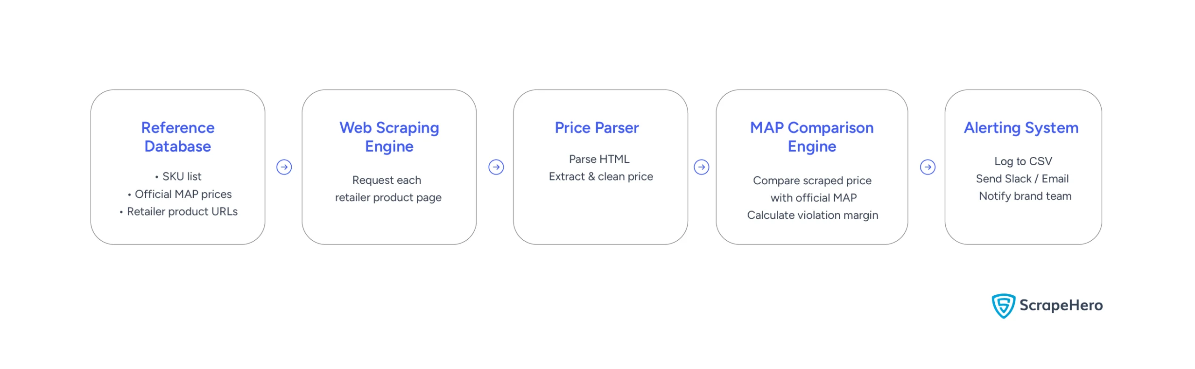Click arrow icon after Price Parser box

point(701,167)
